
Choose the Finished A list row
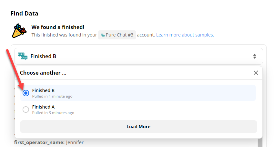click(138, 110)
